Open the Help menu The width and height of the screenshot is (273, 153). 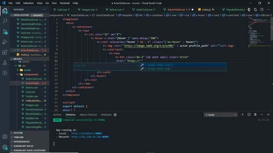pyautogui.click(x=75, y=3)
